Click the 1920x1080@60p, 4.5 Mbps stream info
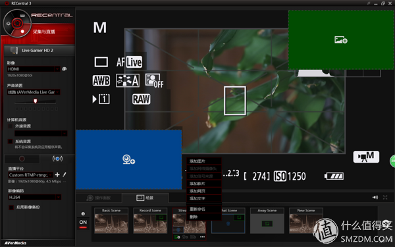Viewport: 395px width, 247px height. coord(35,182)
